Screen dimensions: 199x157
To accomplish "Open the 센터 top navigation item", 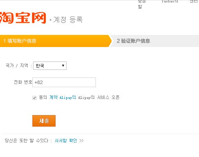I will click(x=194, y=1).
